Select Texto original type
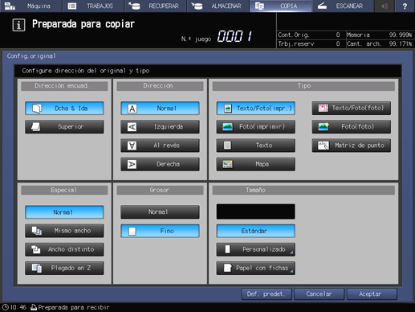415x312 pixels. (x=255, y=146)
